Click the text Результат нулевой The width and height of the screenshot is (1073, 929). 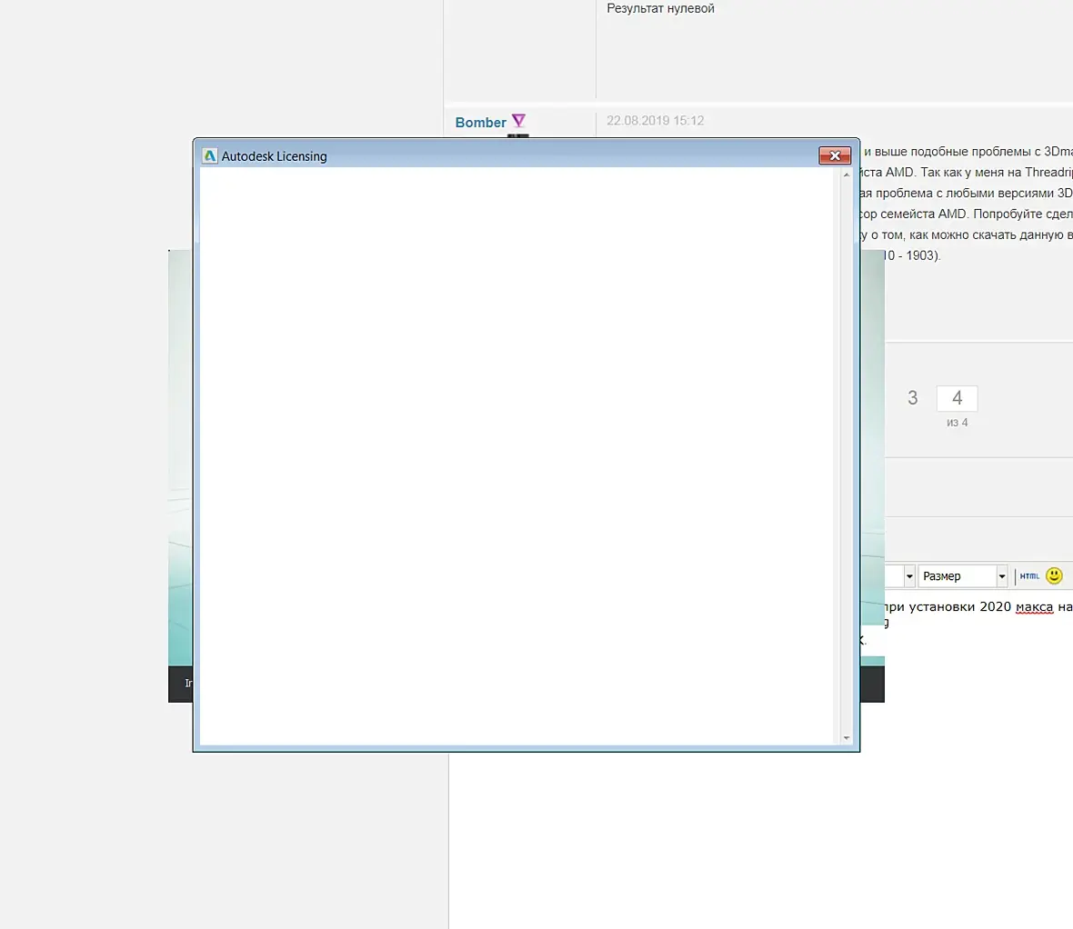tap(660, 8)
